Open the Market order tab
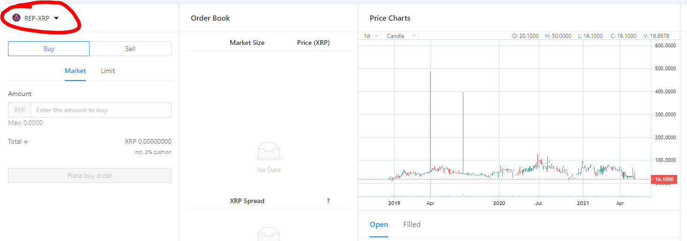Viewport: 687px width, 241px height. (x=75, y=71)
